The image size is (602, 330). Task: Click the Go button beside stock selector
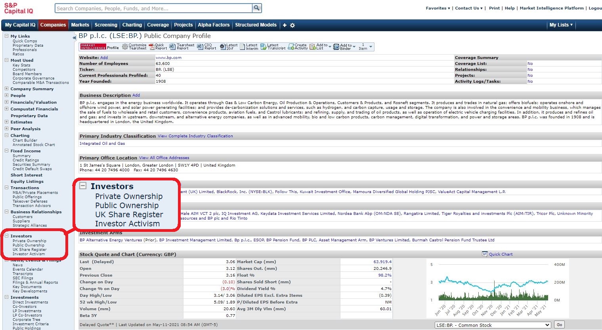(559, 325)
